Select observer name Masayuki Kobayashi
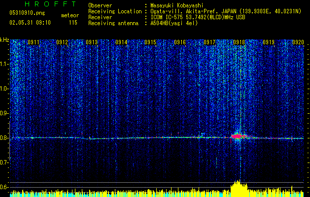This screenshot has height=197, width=310. pyautogui.click(x=176, y=5)
